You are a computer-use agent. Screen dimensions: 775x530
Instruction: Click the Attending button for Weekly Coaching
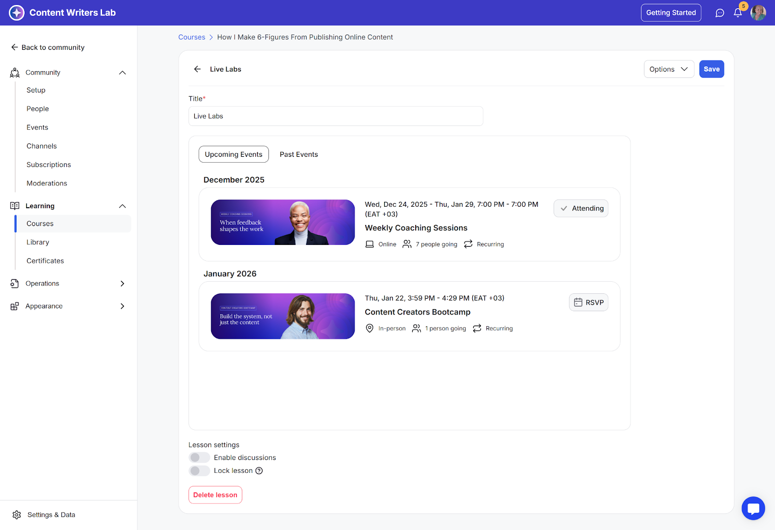click(581, 209)
